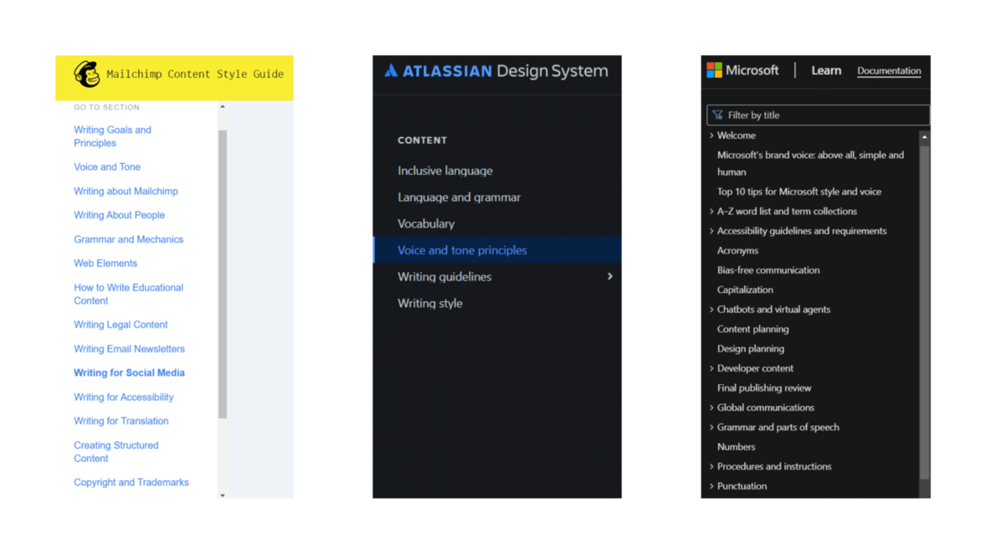Viewport: 986px width, 554px height.
Task: Go to Writing about Mailchimp
Action: coord(126,191)
